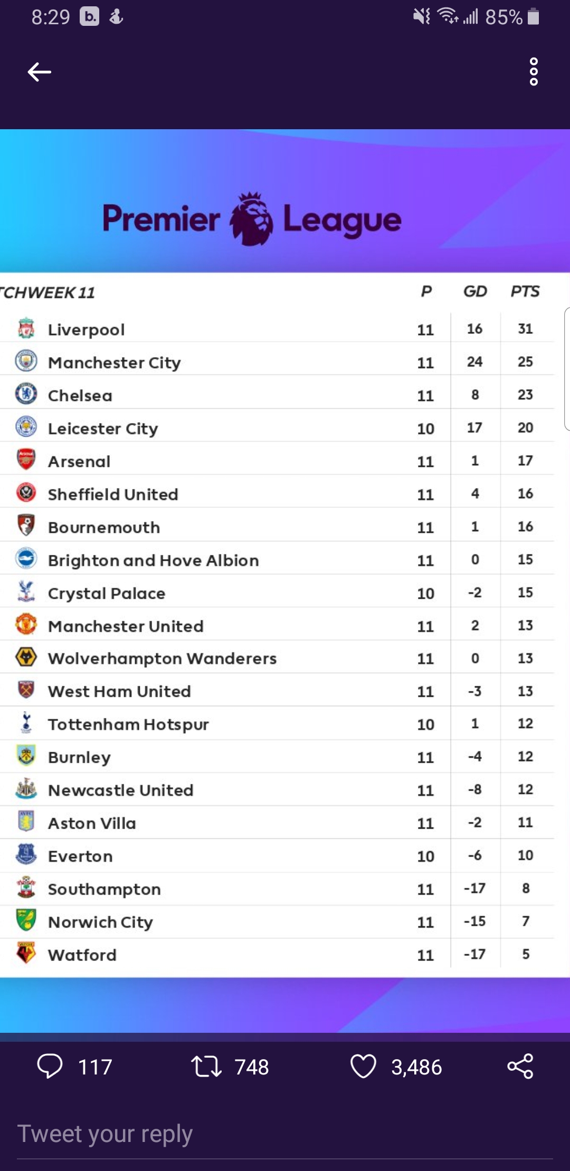Tap the Tottenham Hotspur row

pos(277,724)
